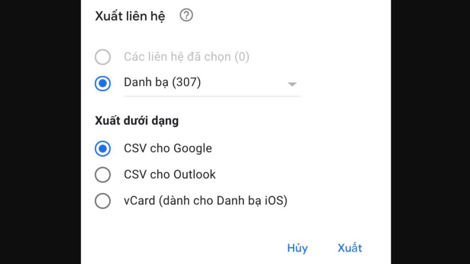Cancel with the Hủy button

[x=297, y=248]
